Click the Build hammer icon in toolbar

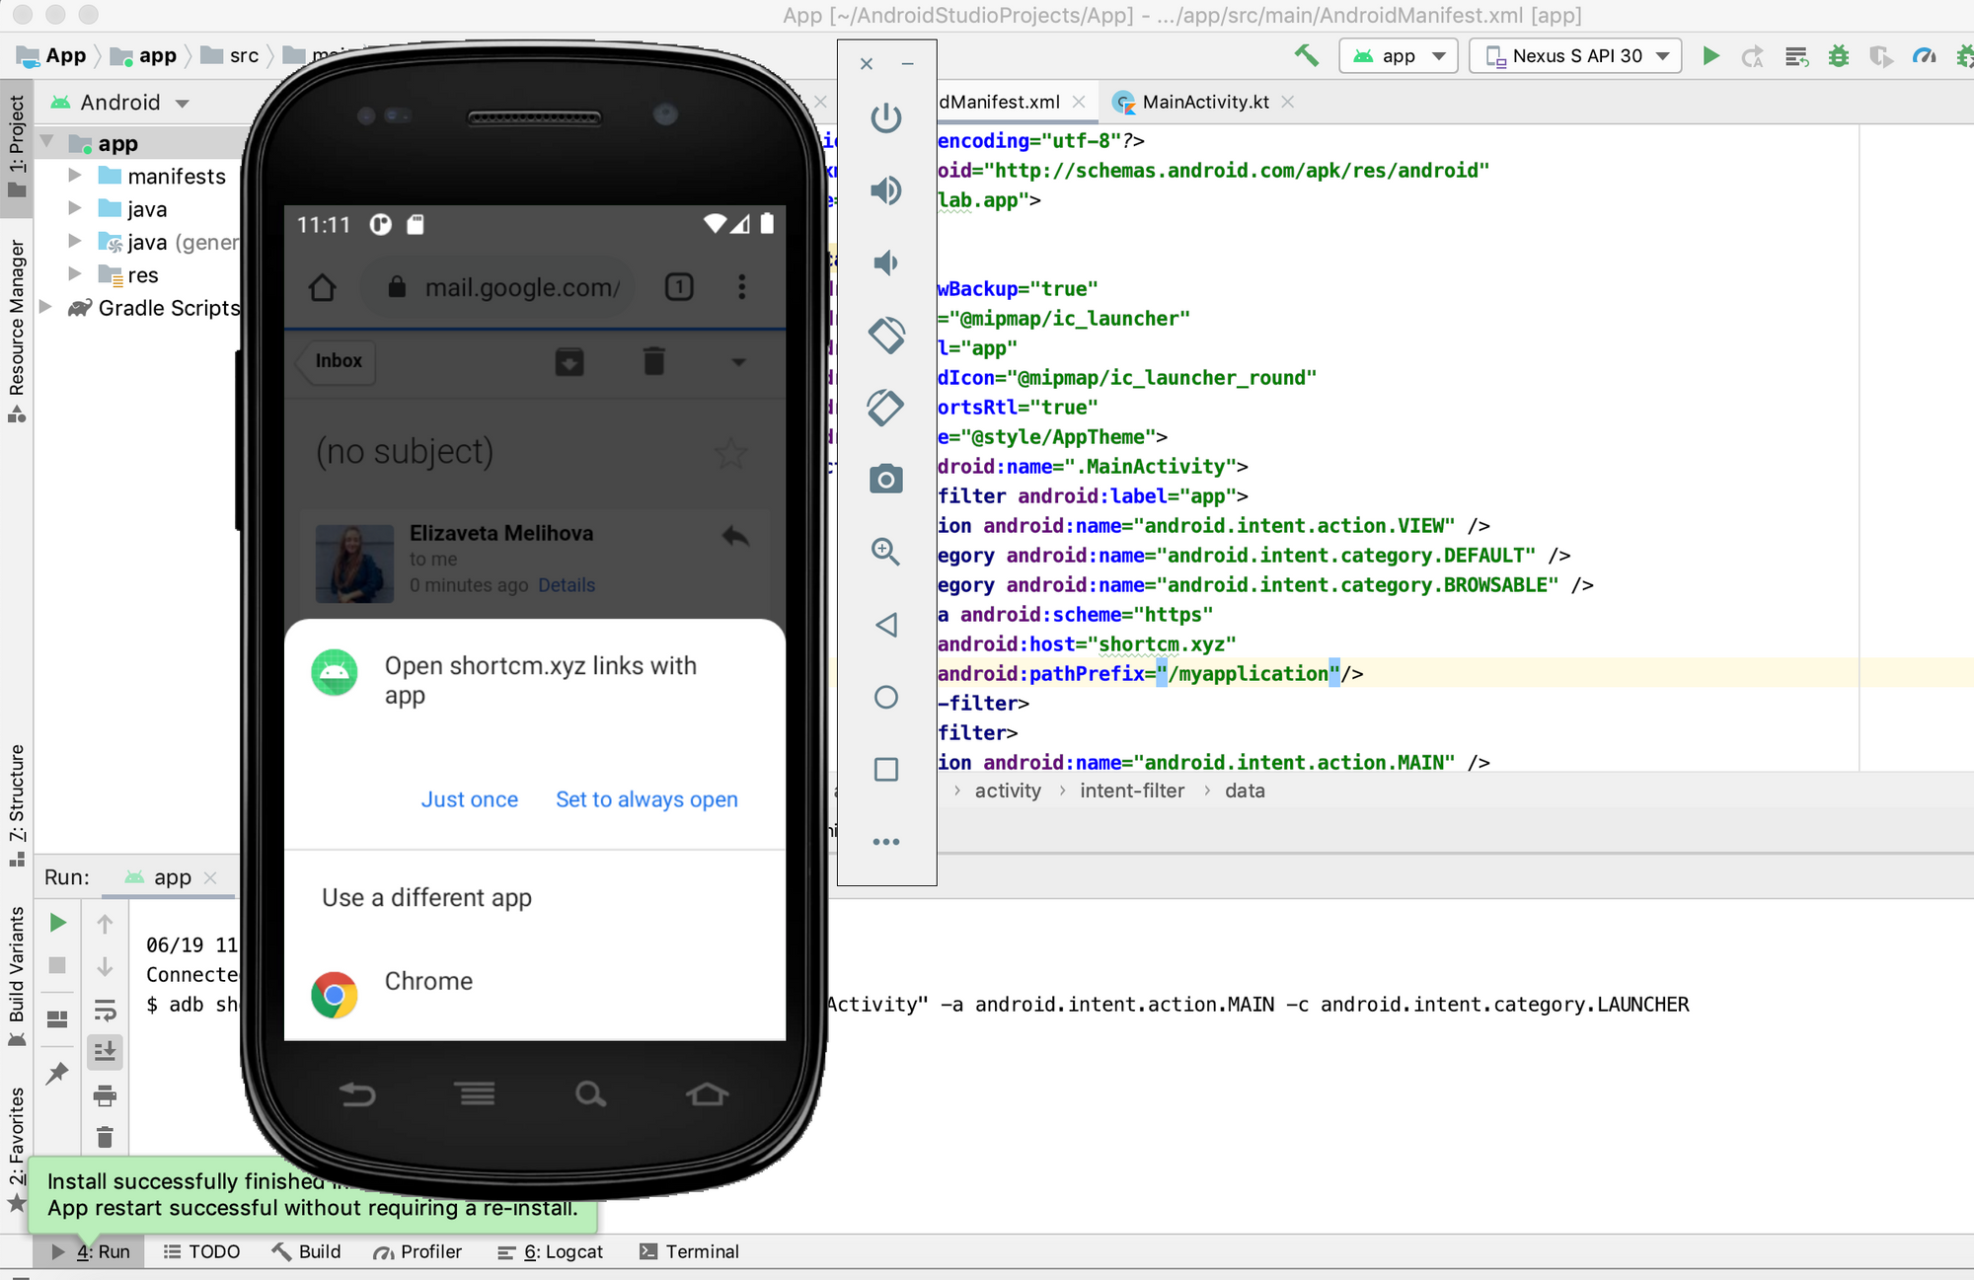[x=1307, y=56]
